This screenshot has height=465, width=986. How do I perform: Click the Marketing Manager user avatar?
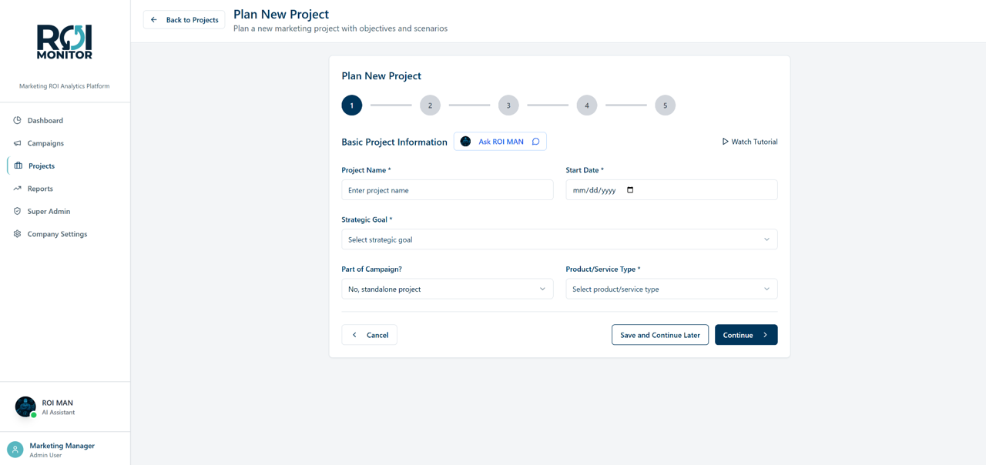[x=15, y=450]
